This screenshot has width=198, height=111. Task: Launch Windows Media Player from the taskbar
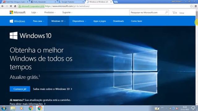tap(21, 108)
